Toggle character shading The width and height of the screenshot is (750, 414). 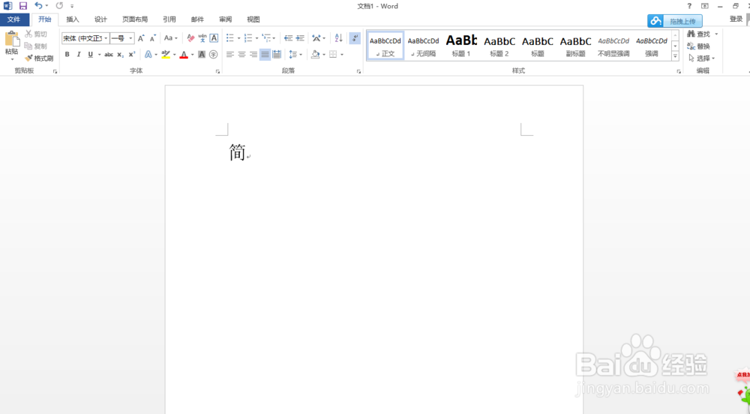point(202,55)
